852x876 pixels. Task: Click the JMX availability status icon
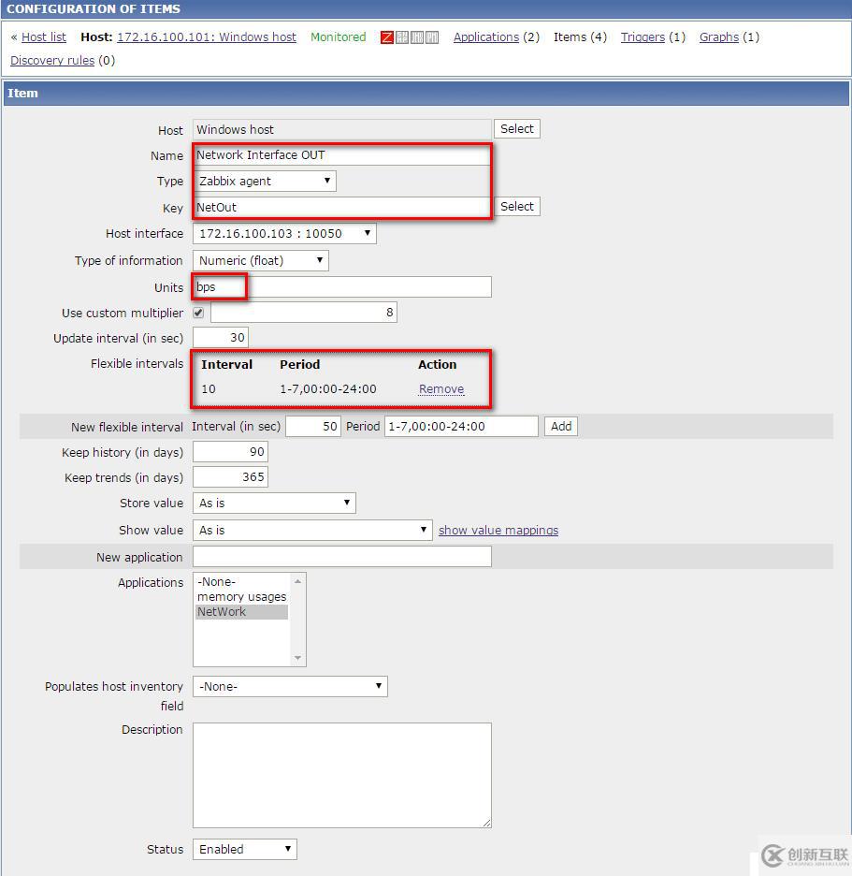coord(417,36)
